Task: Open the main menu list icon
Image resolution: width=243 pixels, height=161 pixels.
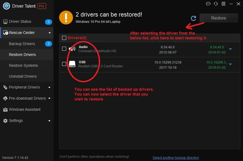Action: [x=223, y=4]
